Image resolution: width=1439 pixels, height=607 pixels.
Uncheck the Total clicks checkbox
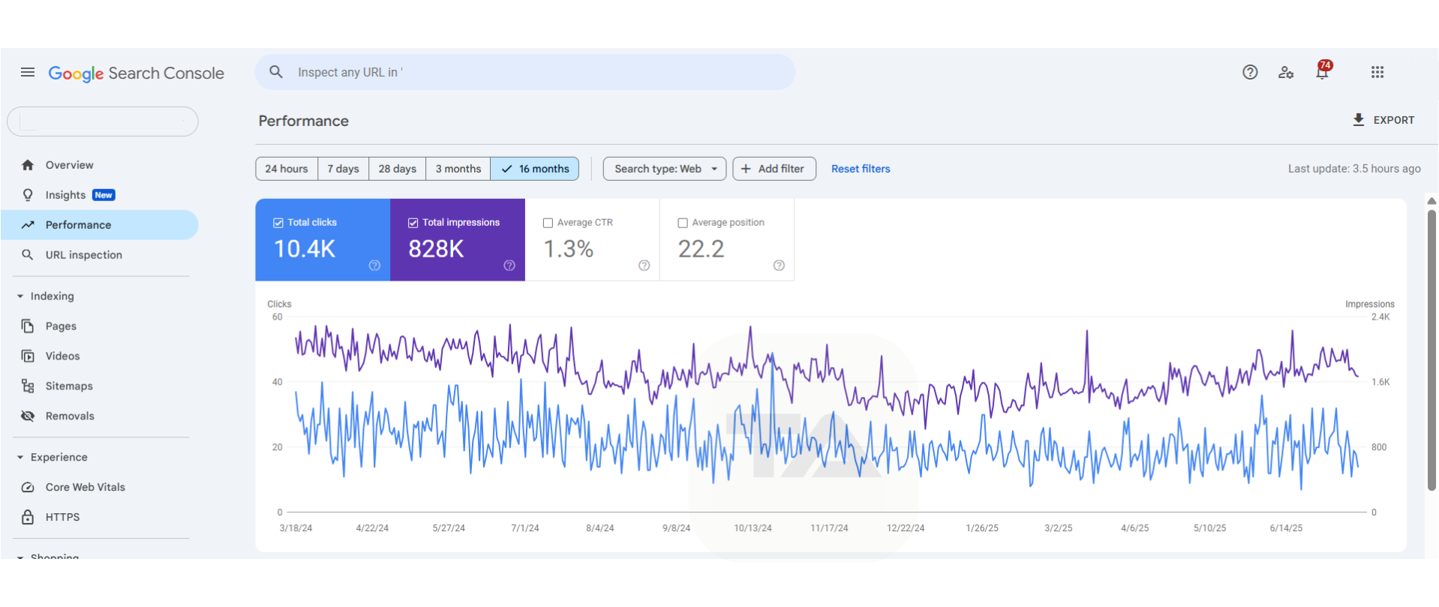278,223
